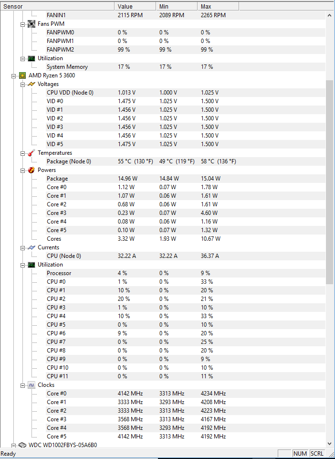Click the Max column header
This screenshot has width=335, height=459.
[218, 6]
